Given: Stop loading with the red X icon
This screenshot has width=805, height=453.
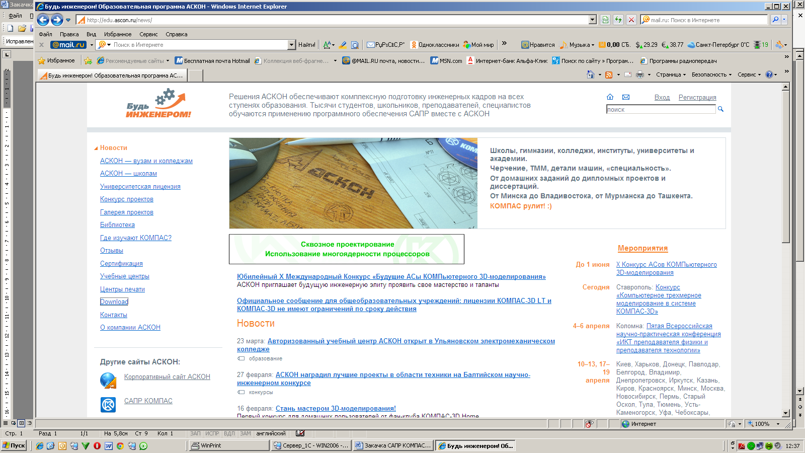Looking at the screenshot, I should [631, 20].
